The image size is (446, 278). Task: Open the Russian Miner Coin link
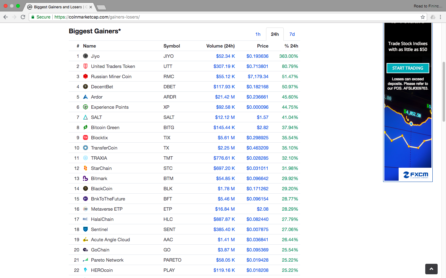pos(111,77)
